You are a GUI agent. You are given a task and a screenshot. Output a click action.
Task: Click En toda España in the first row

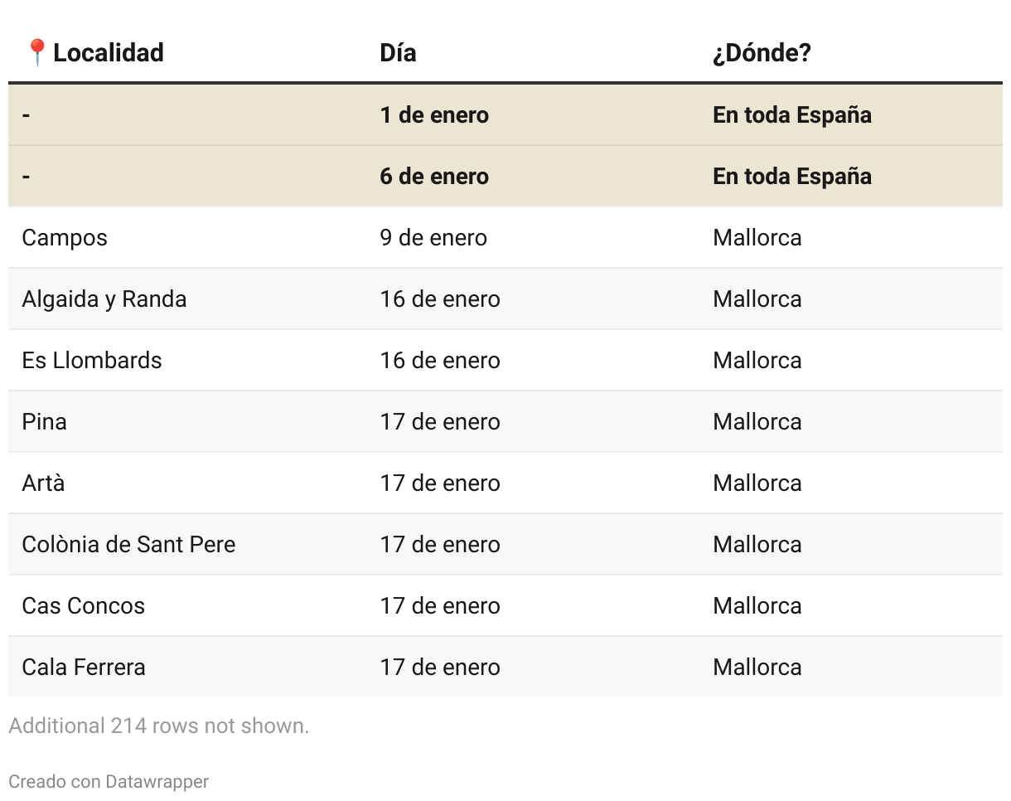pyautogui.click(x=792, y=115)
